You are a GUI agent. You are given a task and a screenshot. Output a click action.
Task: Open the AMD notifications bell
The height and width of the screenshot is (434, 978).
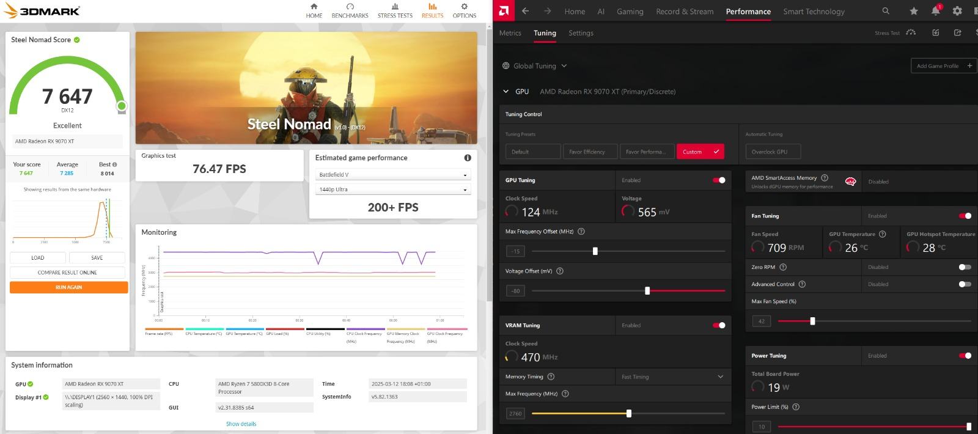pyautogui.click(x=935, y=11)
